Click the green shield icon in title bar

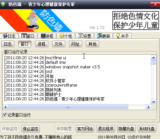(x=3, y=4)
